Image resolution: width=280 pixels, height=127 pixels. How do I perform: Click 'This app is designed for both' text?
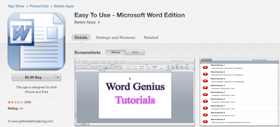pyautogui.click(x=36, y=87)
